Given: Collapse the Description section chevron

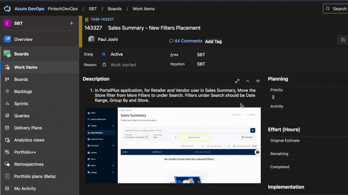Looking at the screenshot, I should tap(248, 81).
